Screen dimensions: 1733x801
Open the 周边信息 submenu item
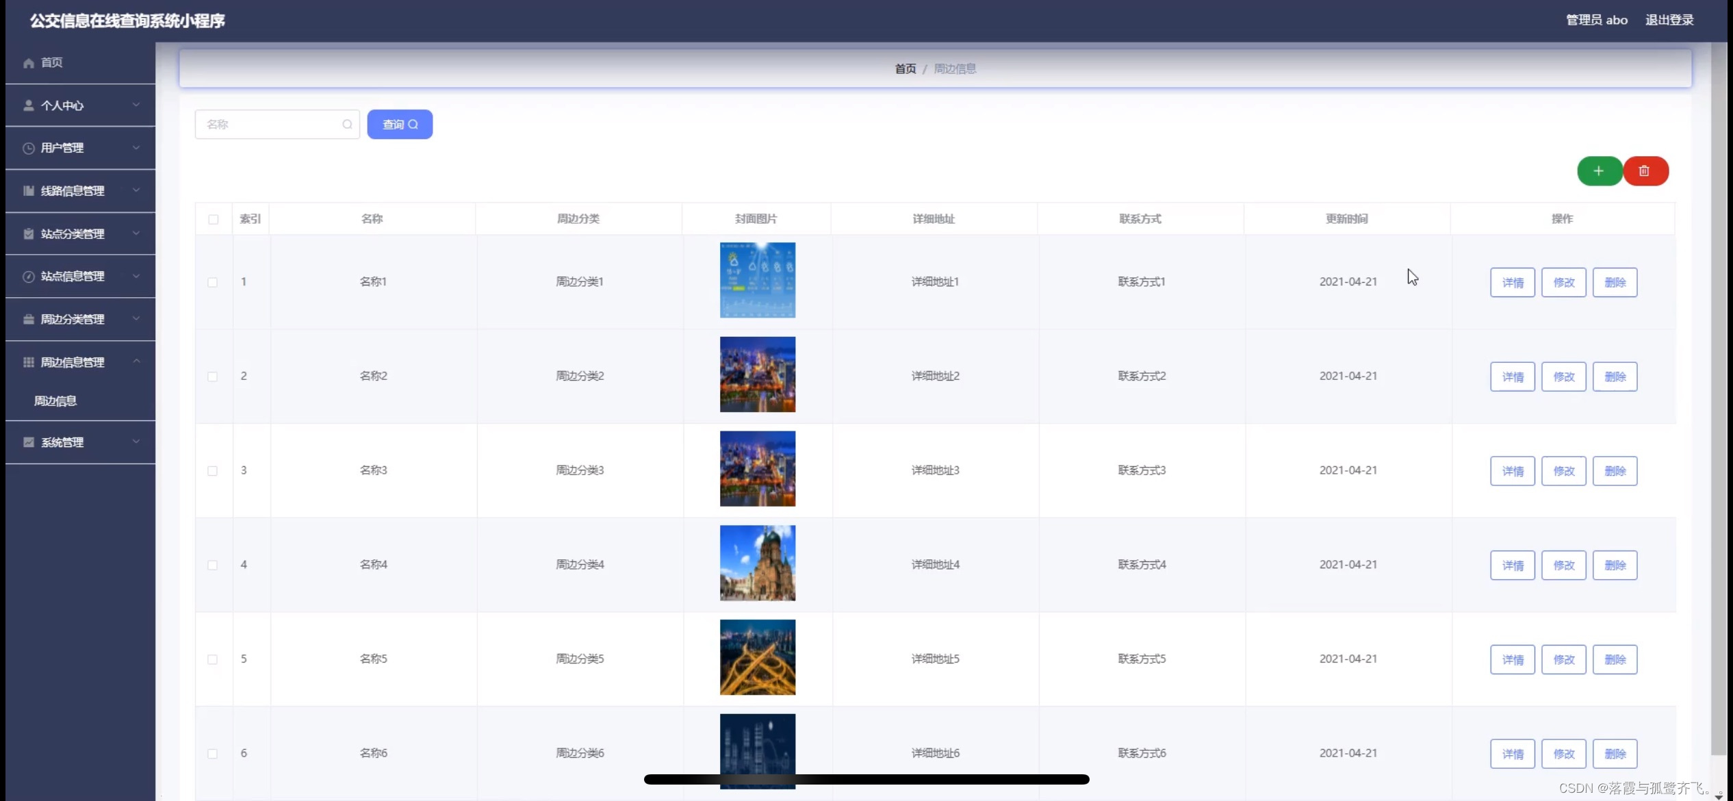(55, 401)
